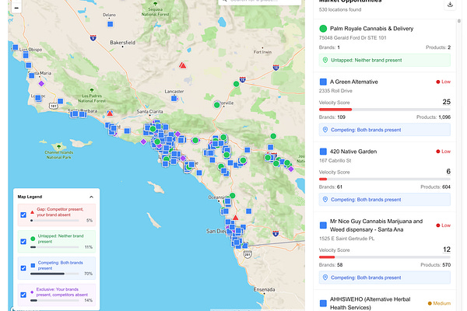Click Velocity Score value 12

[x=447, y=250]
